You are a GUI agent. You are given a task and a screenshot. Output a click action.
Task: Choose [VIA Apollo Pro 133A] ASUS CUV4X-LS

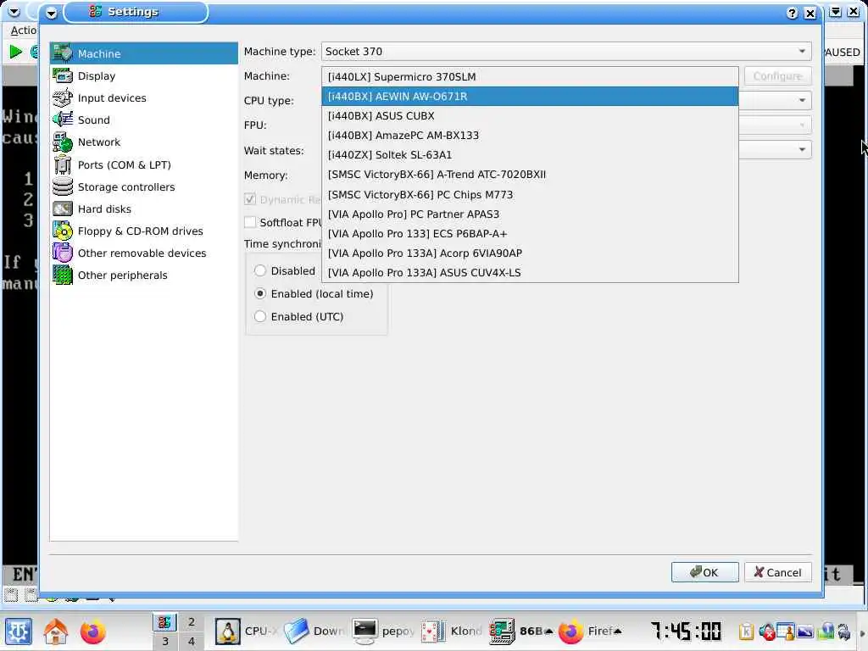pyautogui.click(x=530, y=272)
